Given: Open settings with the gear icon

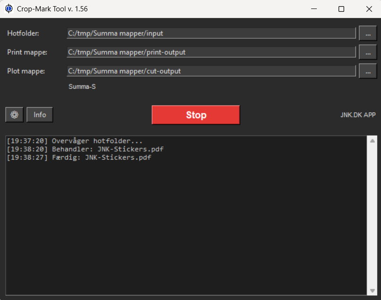Looking at the screenshot, I should click(14, 114).
